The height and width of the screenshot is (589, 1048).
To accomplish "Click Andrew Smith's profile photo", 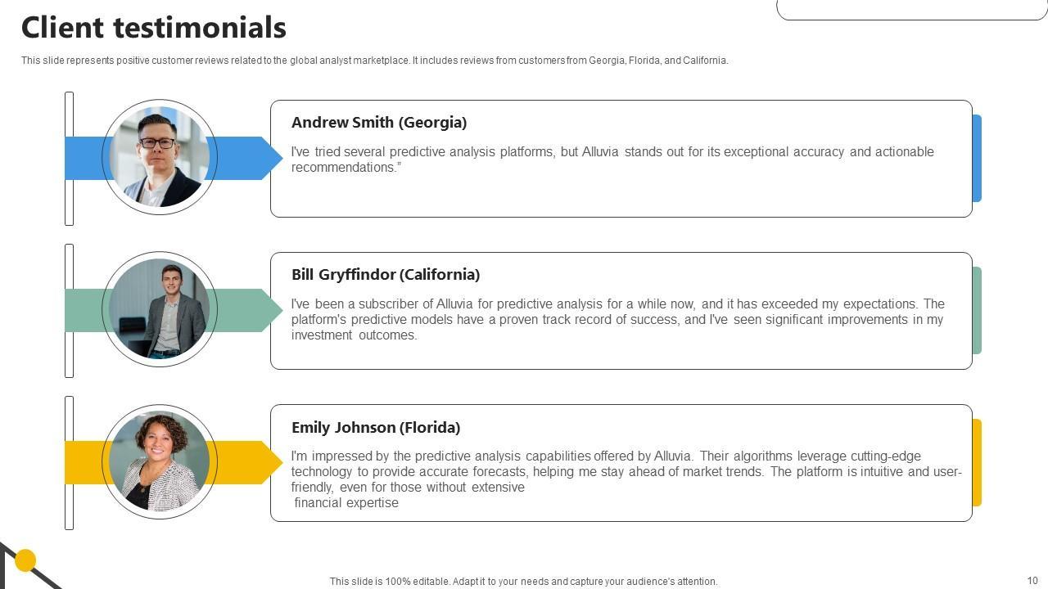I will point(159,158).
